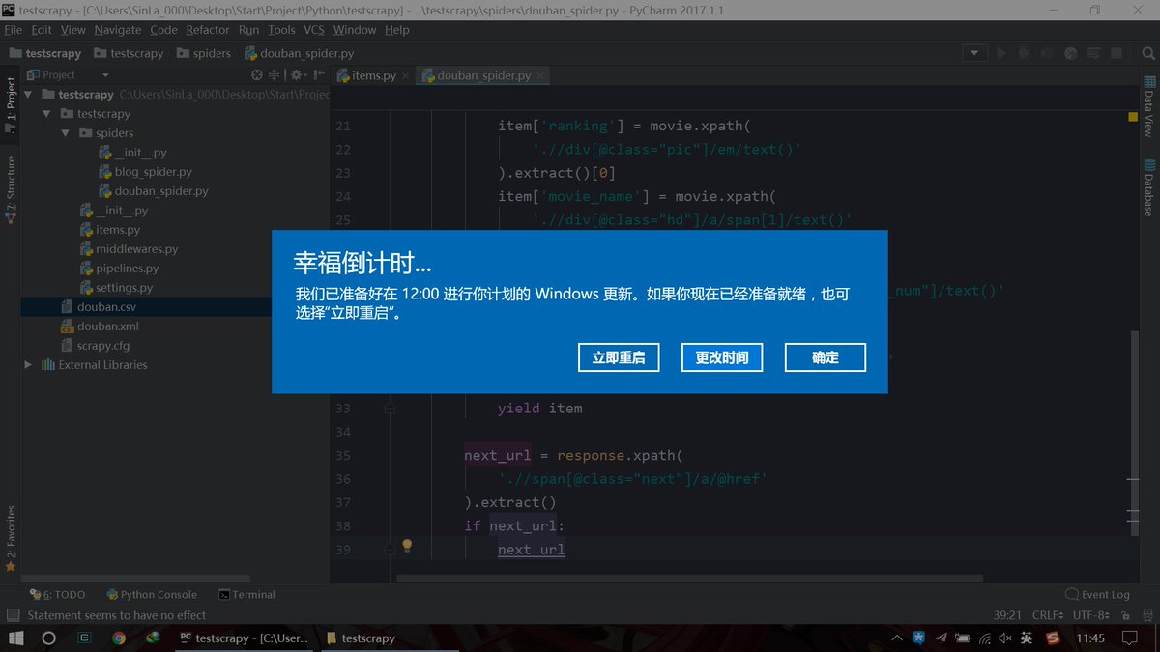
Task: Click the 更改时间 change time button
Action: pyautogui.click(x=722, y=357)
